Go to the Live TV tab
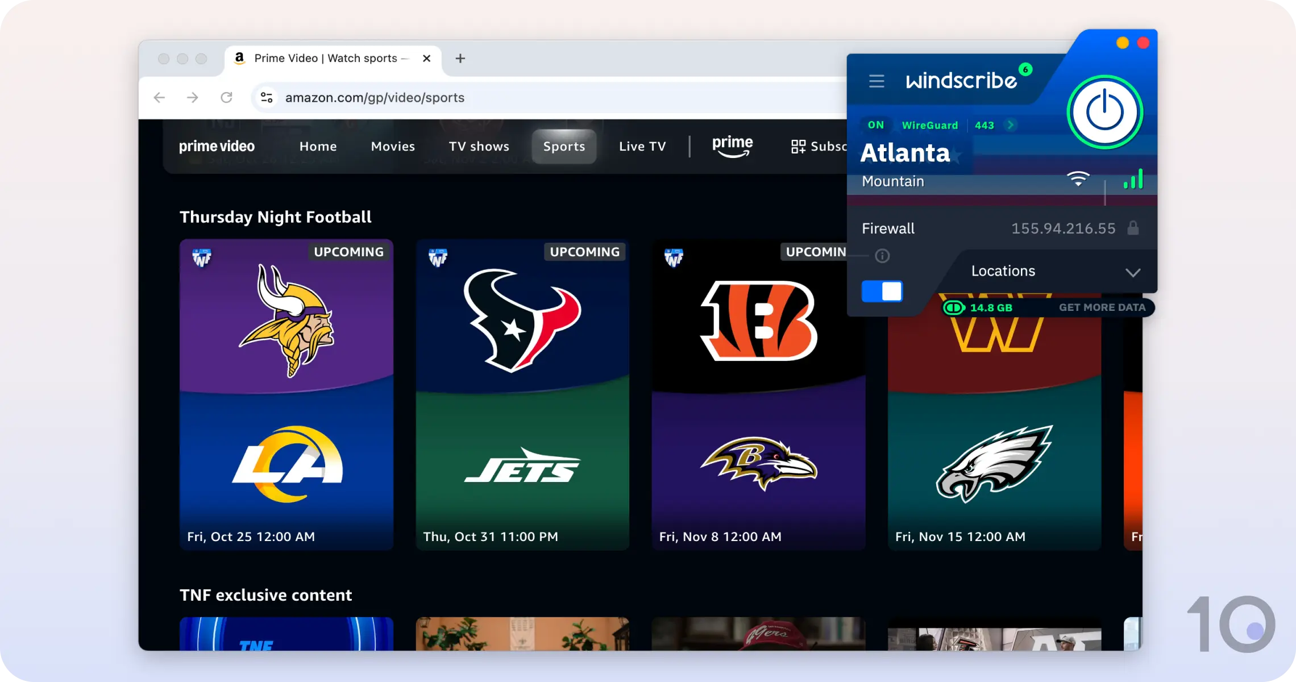The width and height of the screenshot is (1296, 682). pos(642,147)
